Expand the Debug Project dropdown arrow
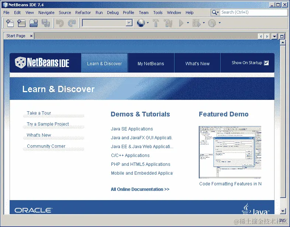 point(204,23)
